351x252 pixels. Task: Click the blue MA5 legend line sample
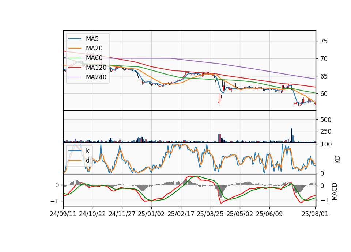pyautogui.click(x=75, y=39)
